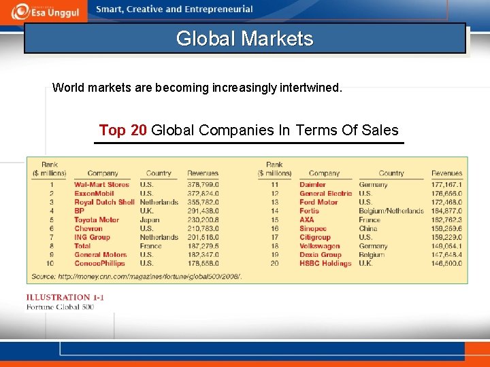Image resolution: width=490 pixels, height=367 pixels.
Task: Click rank number 20
Action: (274, 264)
